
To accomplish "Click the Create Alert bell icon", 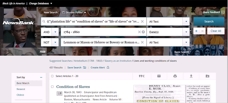I will [x=108, y=67].
